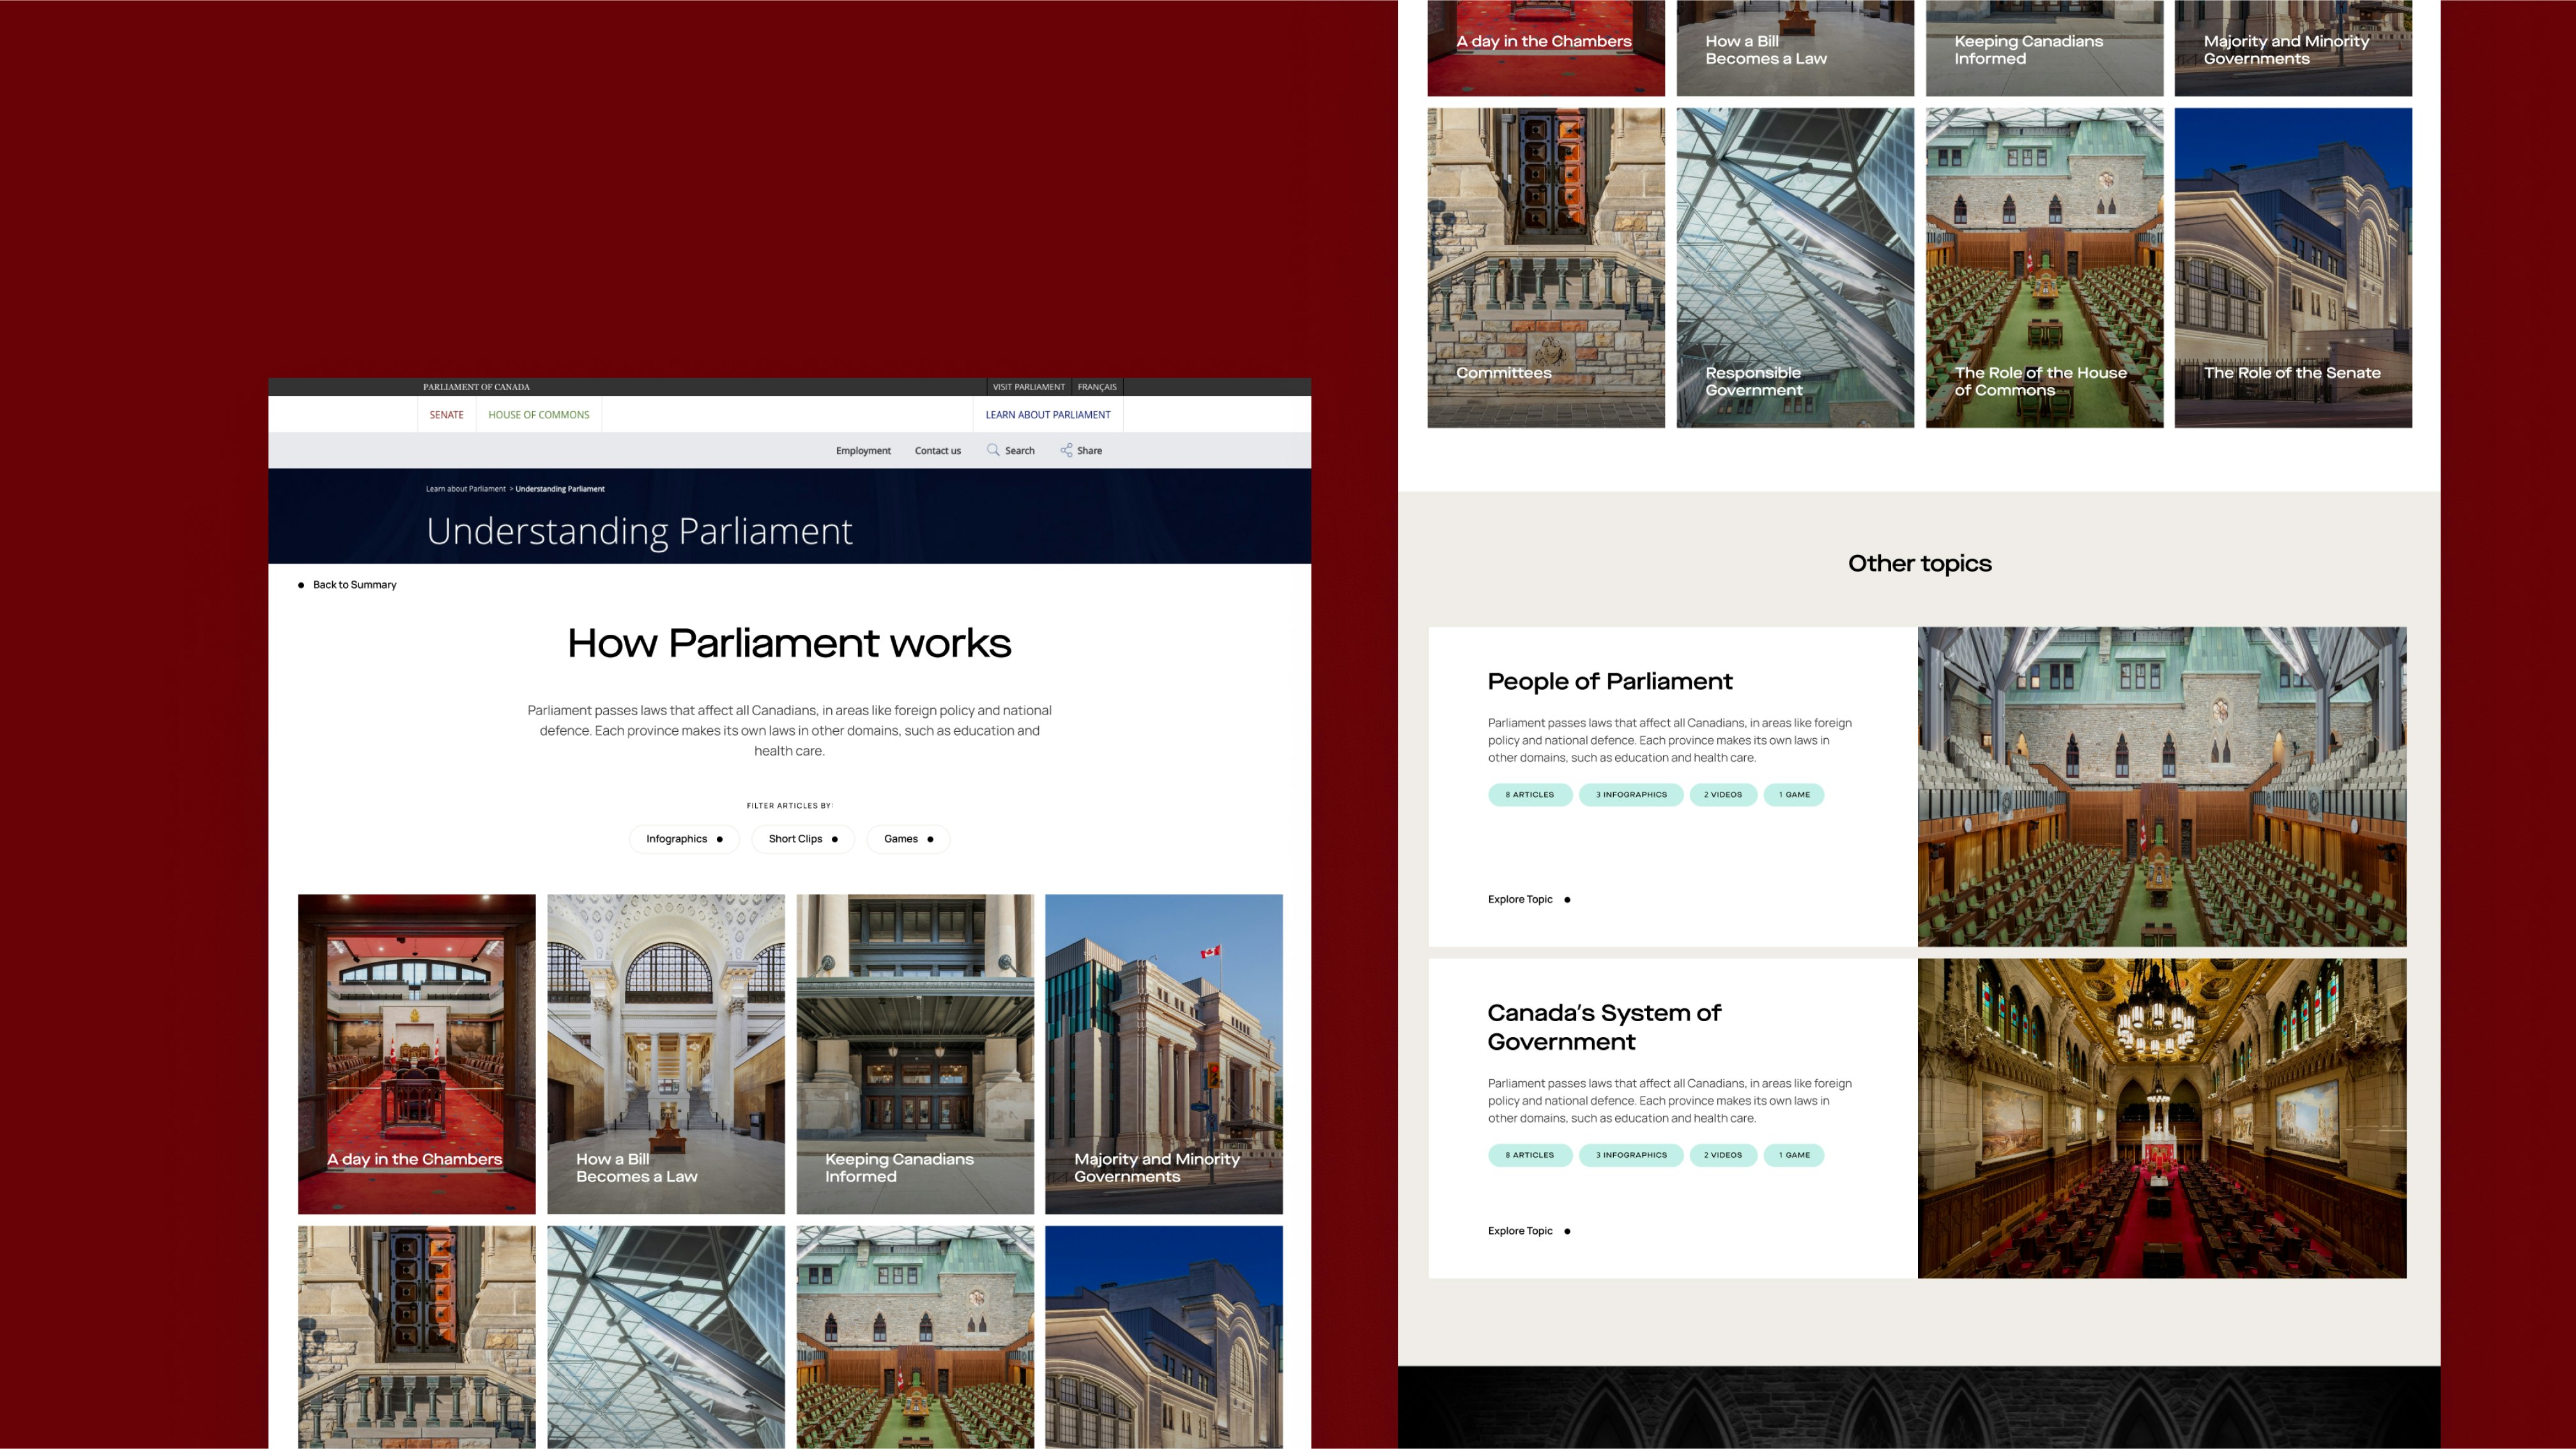Click Explore Topic for Canada's System of Government
Image resolution: width=2576 pixels, height=1449 pixels.
coord(1529,1231)
